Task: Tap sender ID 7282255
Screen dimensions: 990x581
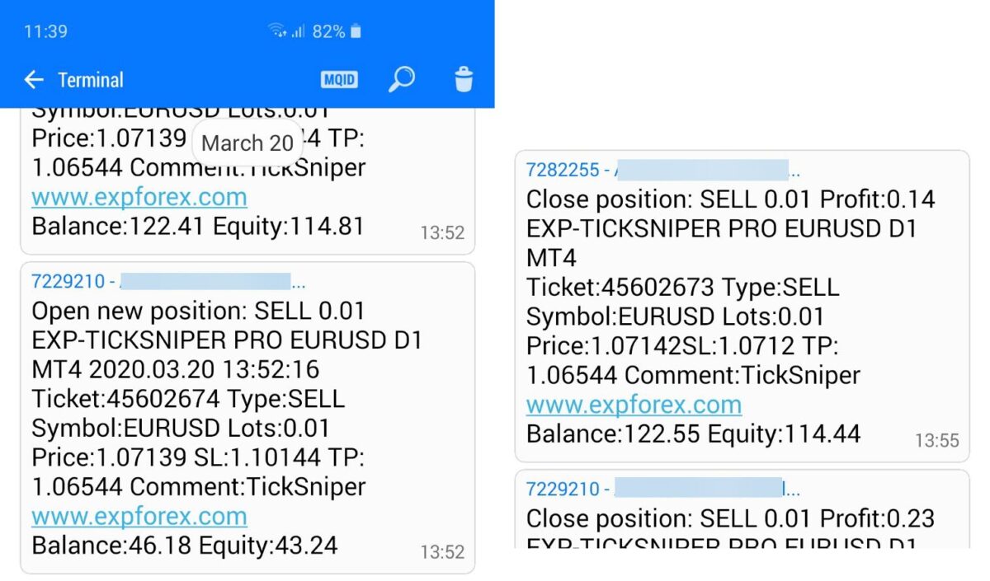Action: pyautogui.click(x=563, y=171)
